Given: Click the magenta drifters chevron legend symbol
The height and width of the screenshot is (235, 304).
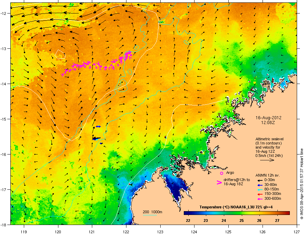Looking at the screenshot, I should pyautogui.click(x=219, y=182).
